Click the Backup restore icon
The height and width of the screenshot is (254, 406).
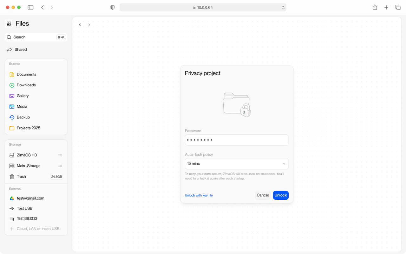[12, 117]
